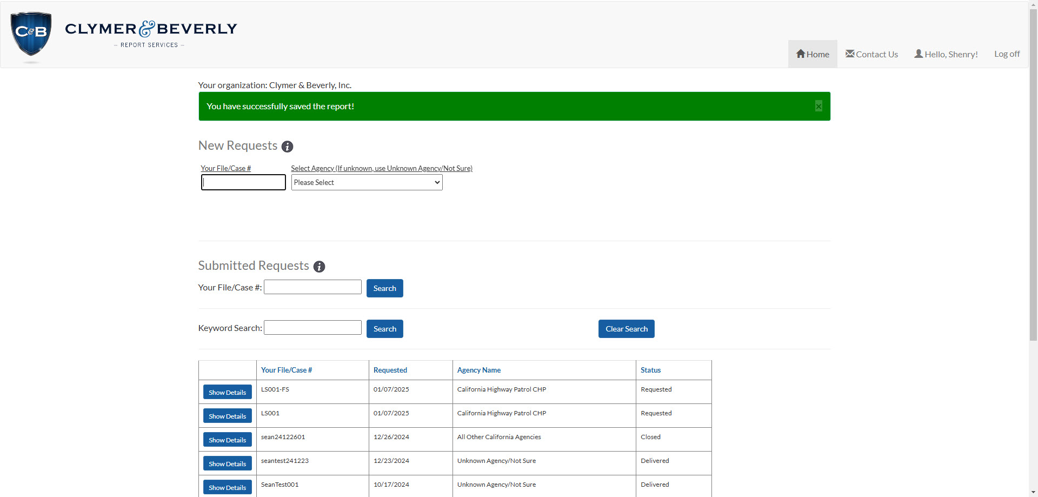Sort table by Agency Name header
Screen dimensions: 1038x497
coord(478,370)
